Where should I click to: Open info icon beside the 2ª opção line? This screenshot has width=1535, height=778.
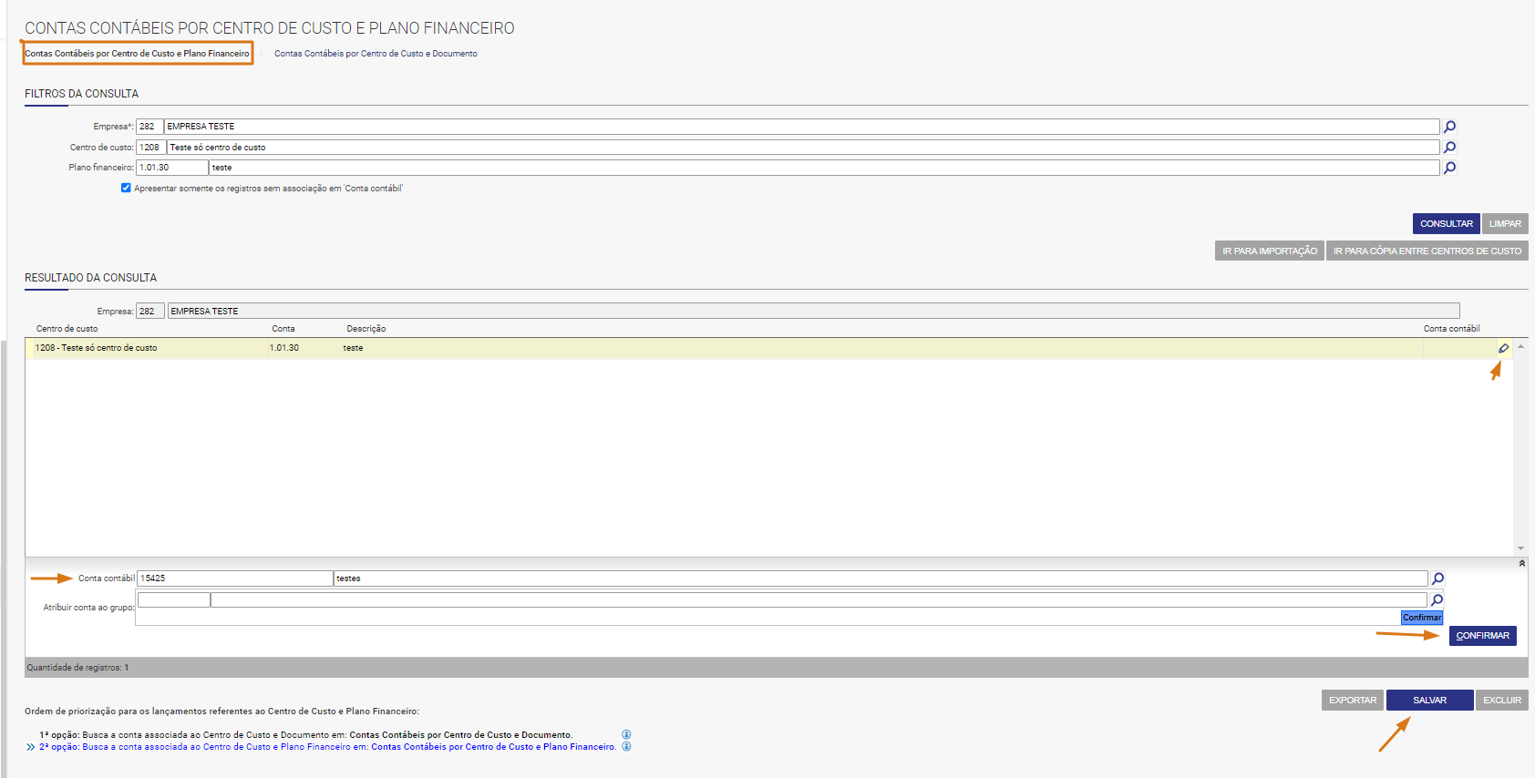(626, 746)
